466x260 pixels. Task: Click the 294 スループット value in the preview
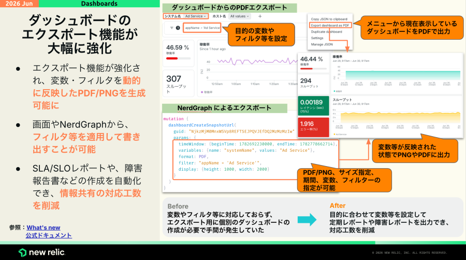click(x=306, y=81)
